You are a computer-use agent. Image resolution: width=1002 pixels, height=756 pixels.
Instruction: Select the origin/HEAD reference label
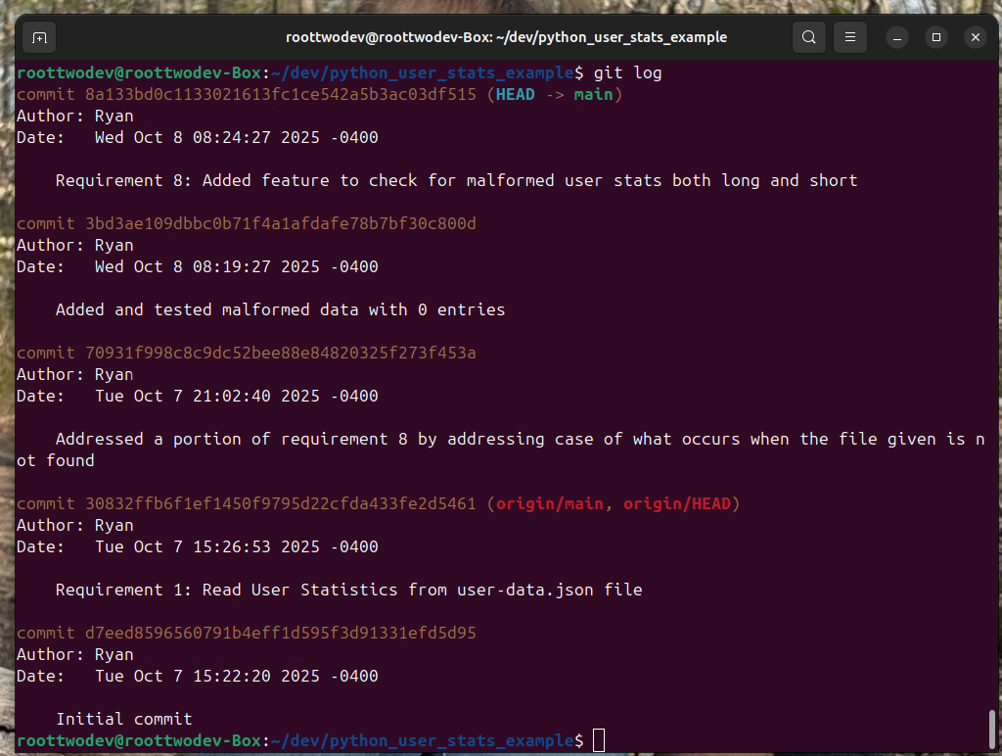click(679, 503)
